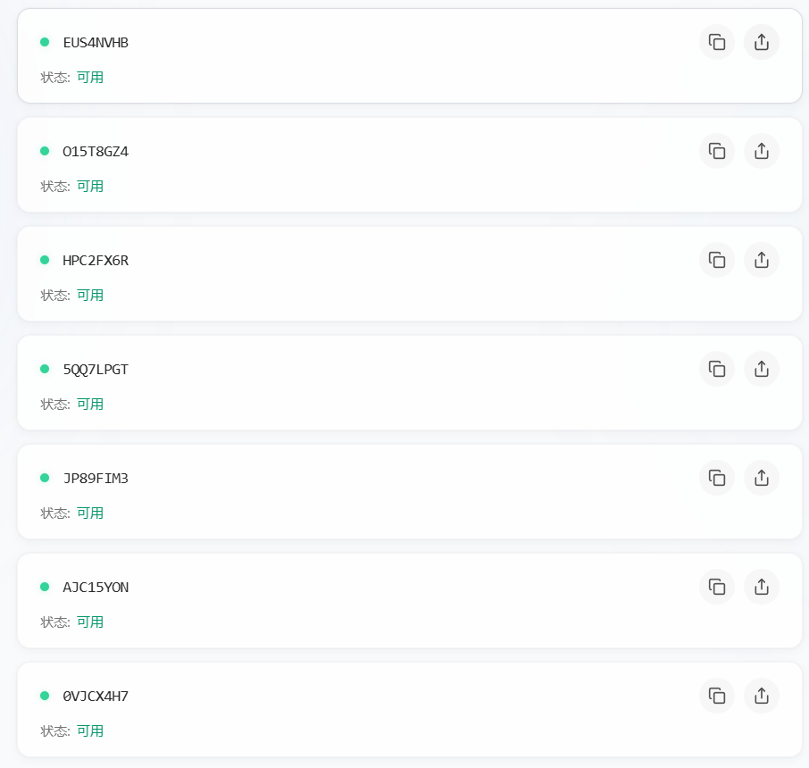This screenshot has height=768, width=809.
Task: Copy the code JP89FIM3
Action: tap(716, 478)
